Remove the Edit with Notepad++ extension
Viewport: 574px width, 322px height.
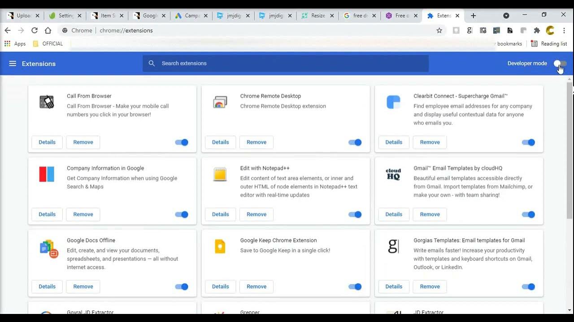tap(257, 214)
